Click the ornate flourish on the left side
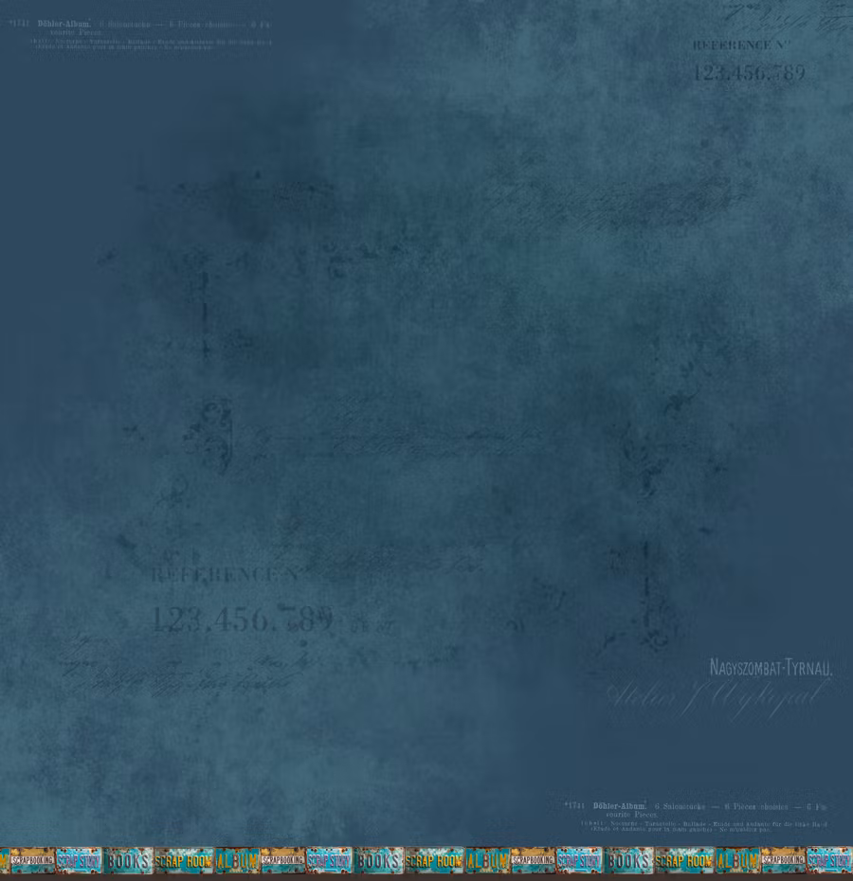Screen dimensions: 853x881 click(213, 436)
